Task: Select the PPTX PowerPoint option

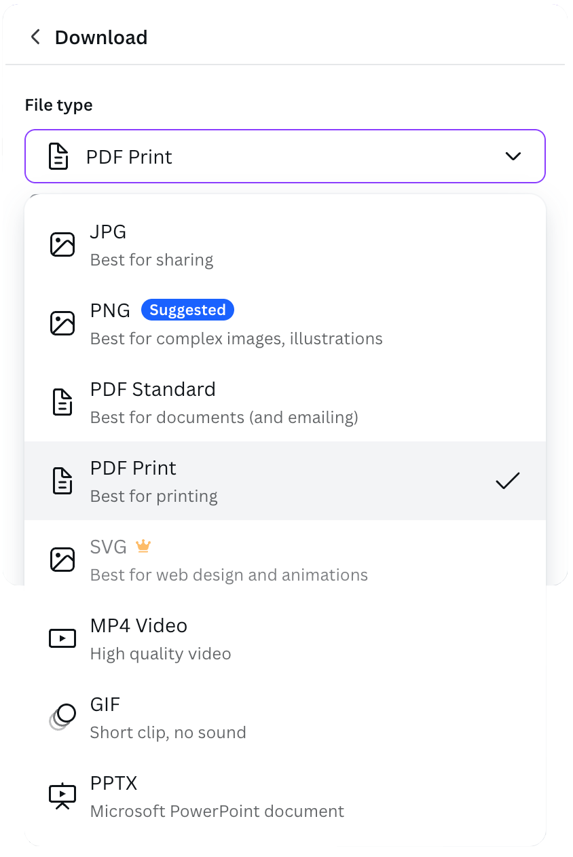Action: (285, 796)
